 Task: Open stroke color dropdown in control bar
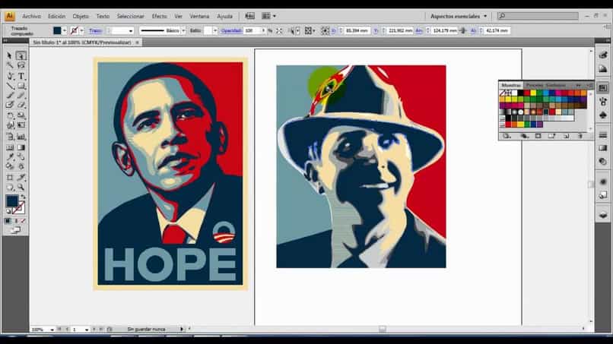click(81, 30)
